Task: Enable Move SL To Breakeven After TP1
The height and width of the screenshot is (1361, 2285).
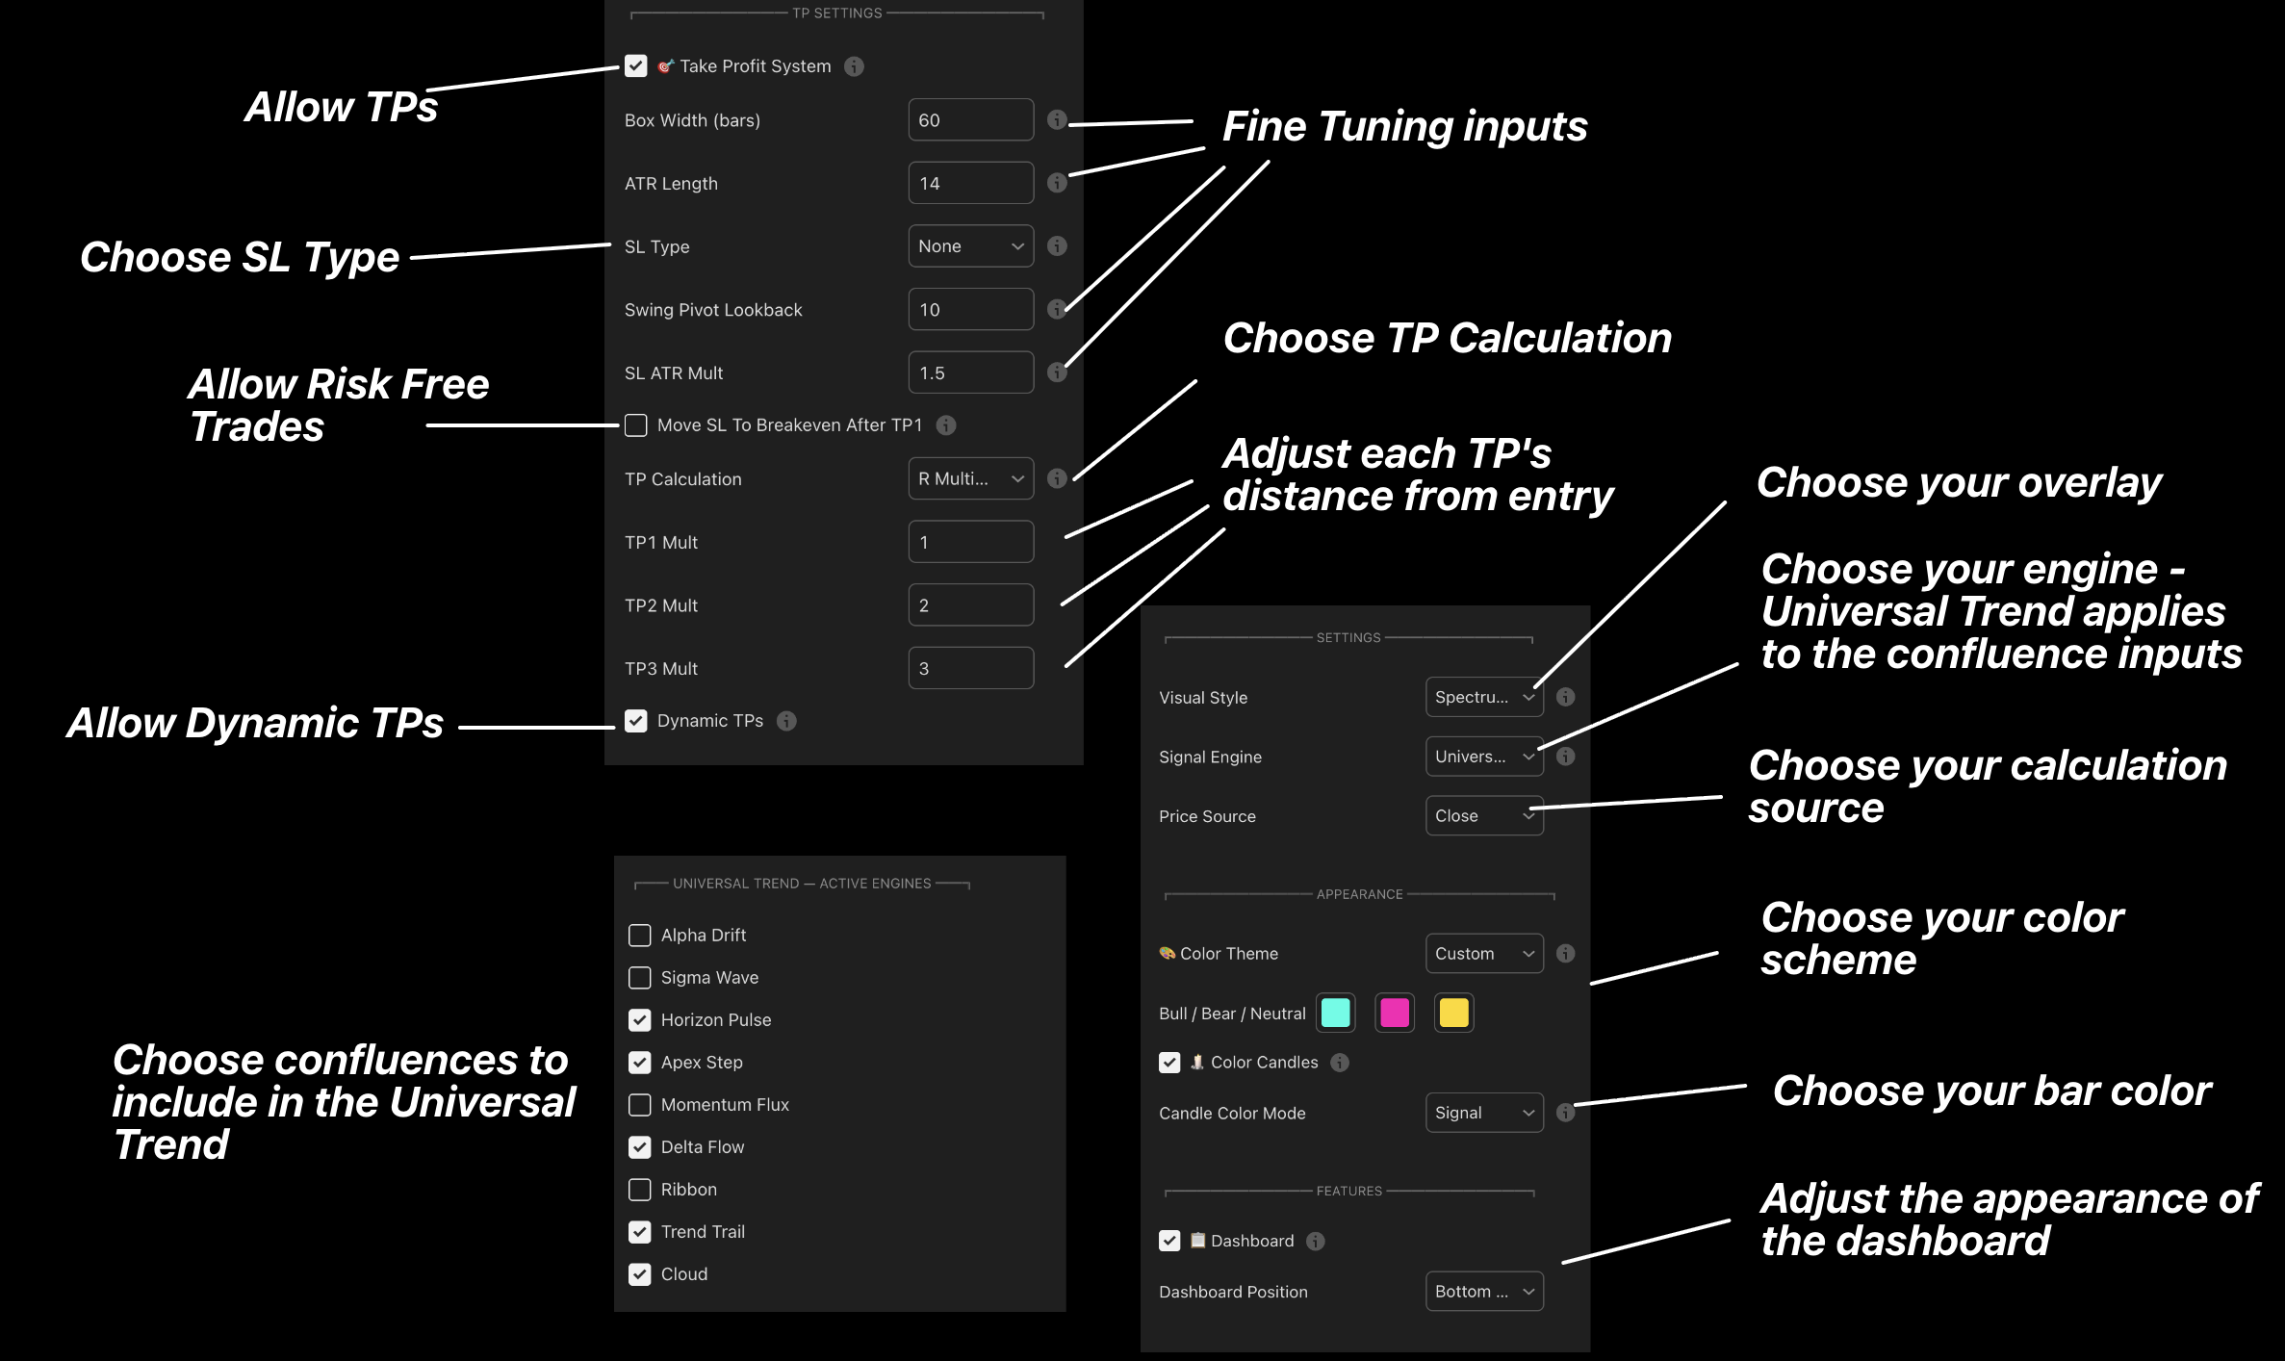Action: (x=636, y=424)
